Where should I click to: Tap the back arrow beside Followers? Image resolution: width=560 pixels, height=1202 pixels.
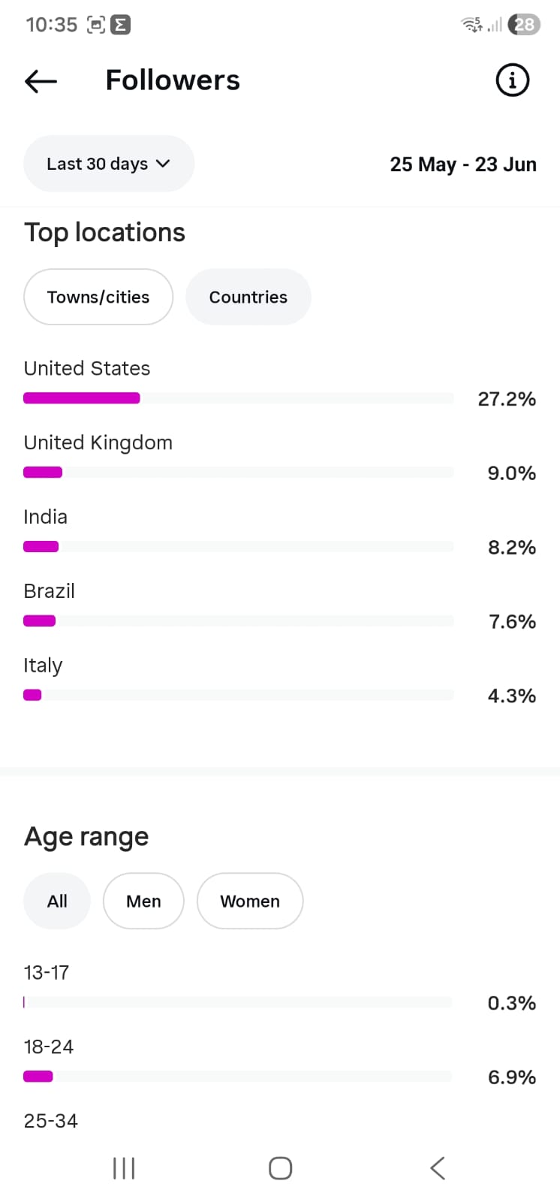tap(41, 81)
